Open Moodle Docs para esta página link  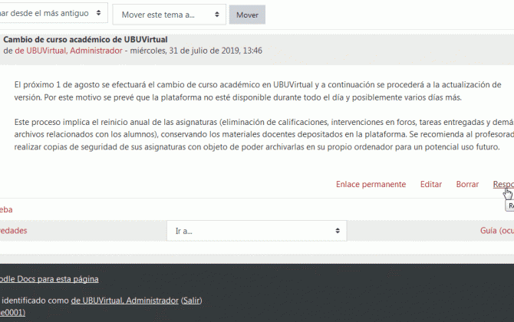(x=49, y=279)
